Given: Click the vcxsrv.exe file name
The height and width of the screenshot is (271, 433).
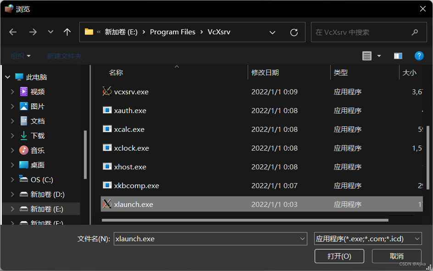Looking at the screenshot, I should coord(131,92).
